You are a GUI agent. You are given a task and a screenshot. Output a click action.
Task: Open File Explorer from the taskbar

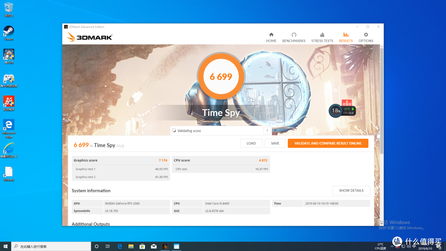point(131,246)
